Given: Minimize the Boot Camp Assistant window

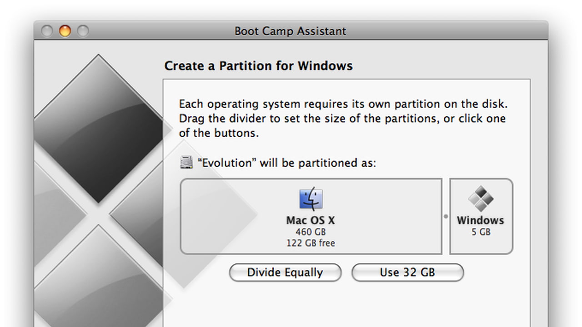Looking at the screenshot, I should tap(65, 31).
